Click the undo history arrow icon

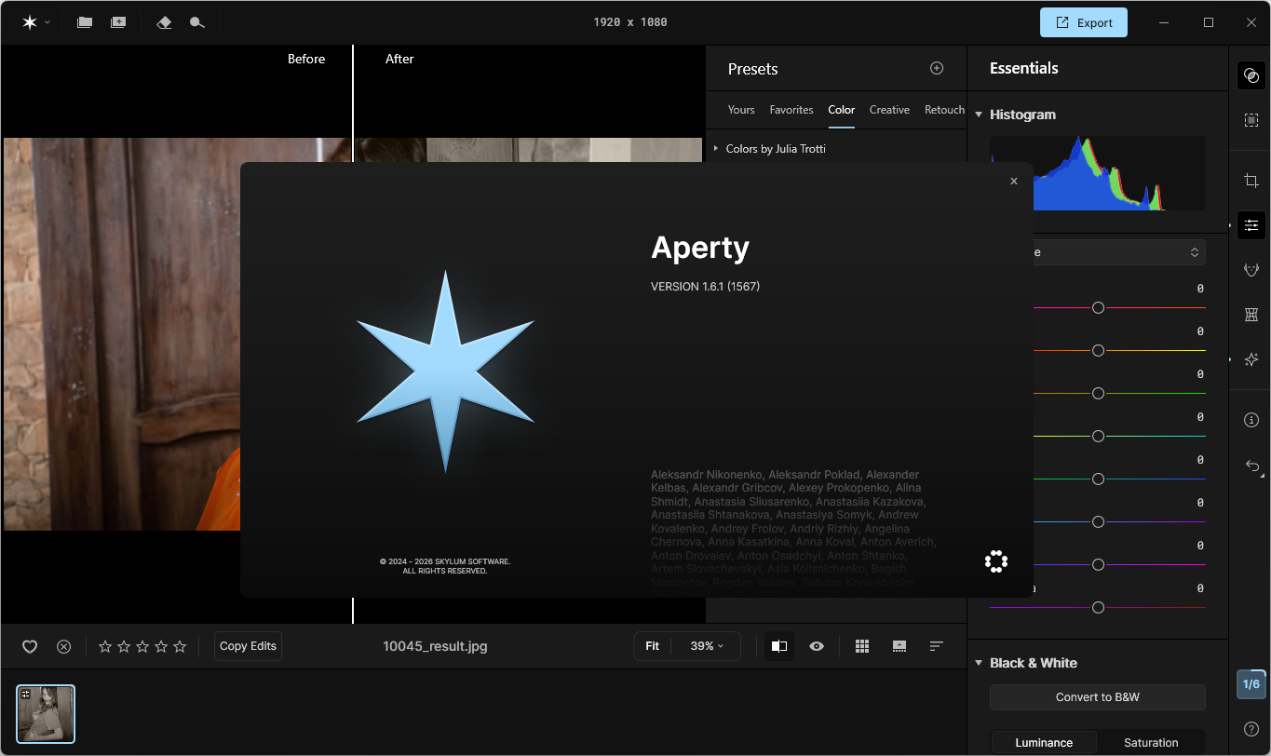(x=1251, y=466)
